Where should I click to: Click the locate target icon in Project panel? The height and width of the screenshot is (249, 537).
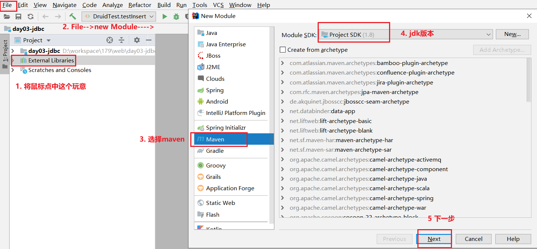coord(109,40)
